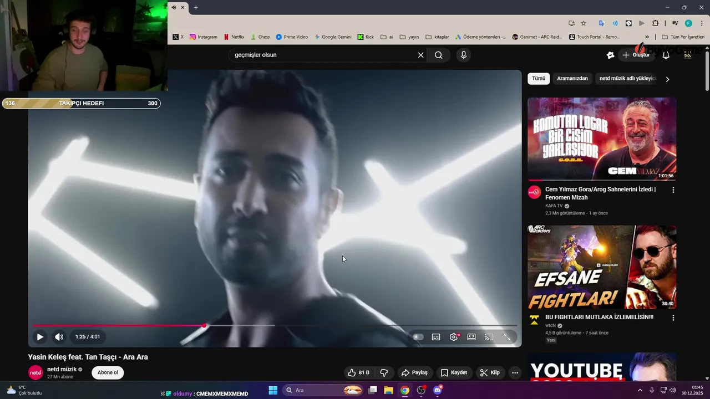Share the video via Paylaş
This screenshot has width=710, height=399.
pos(415,372)
